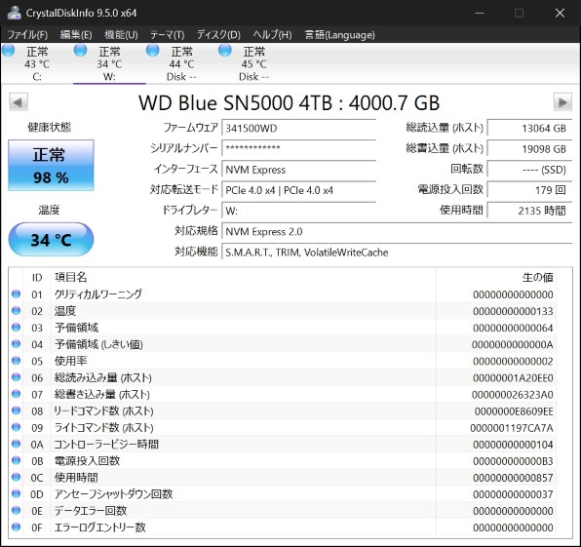Click raw value 000001197CA7A
Screen dimensions: 581x547
(x=512, y=428)
